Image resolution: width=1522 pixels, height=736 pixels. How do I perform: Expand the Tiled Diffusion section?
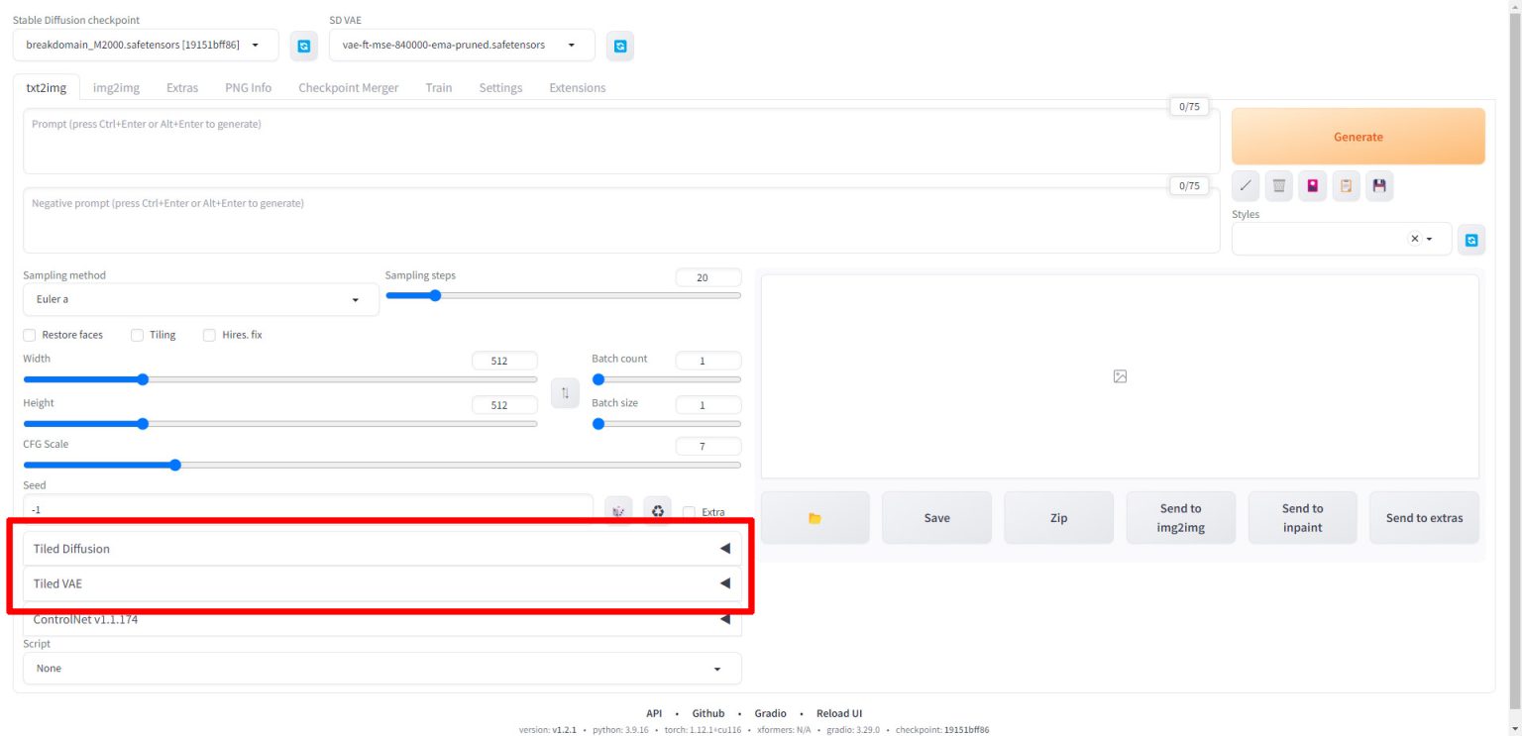tap(381, 549)
